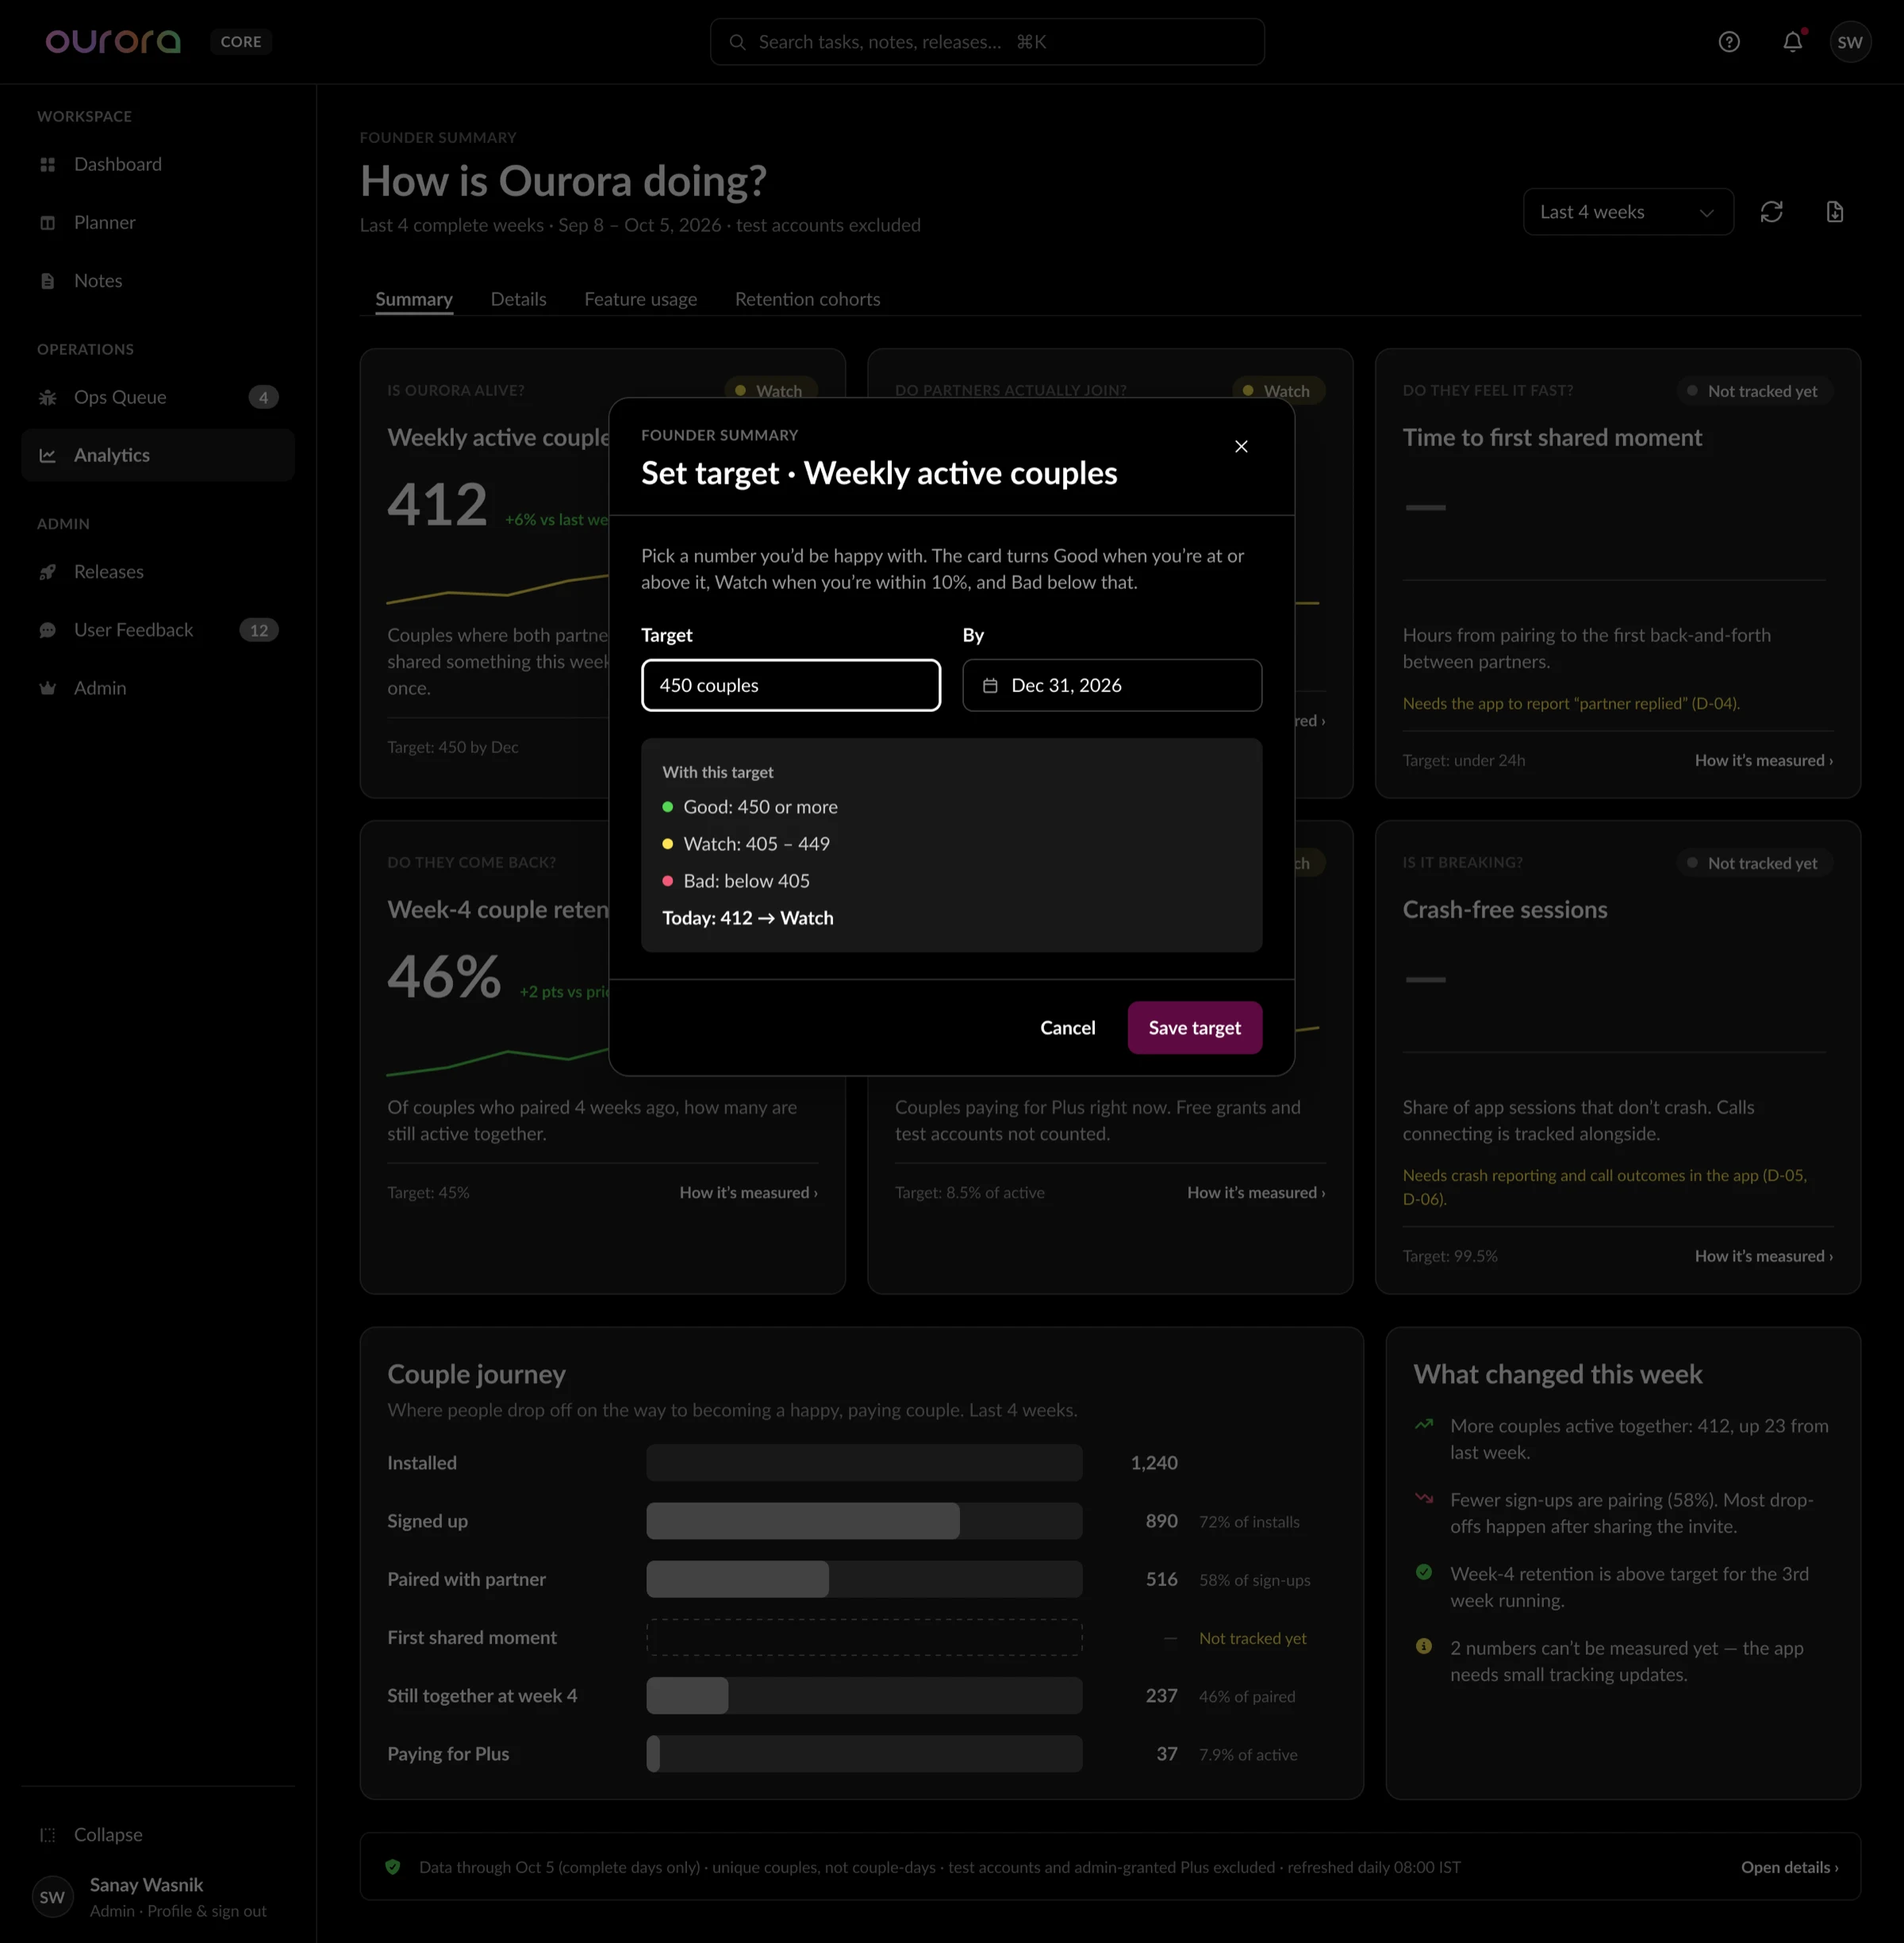
Task: Open notifications bell
Action: point(1792,42)
